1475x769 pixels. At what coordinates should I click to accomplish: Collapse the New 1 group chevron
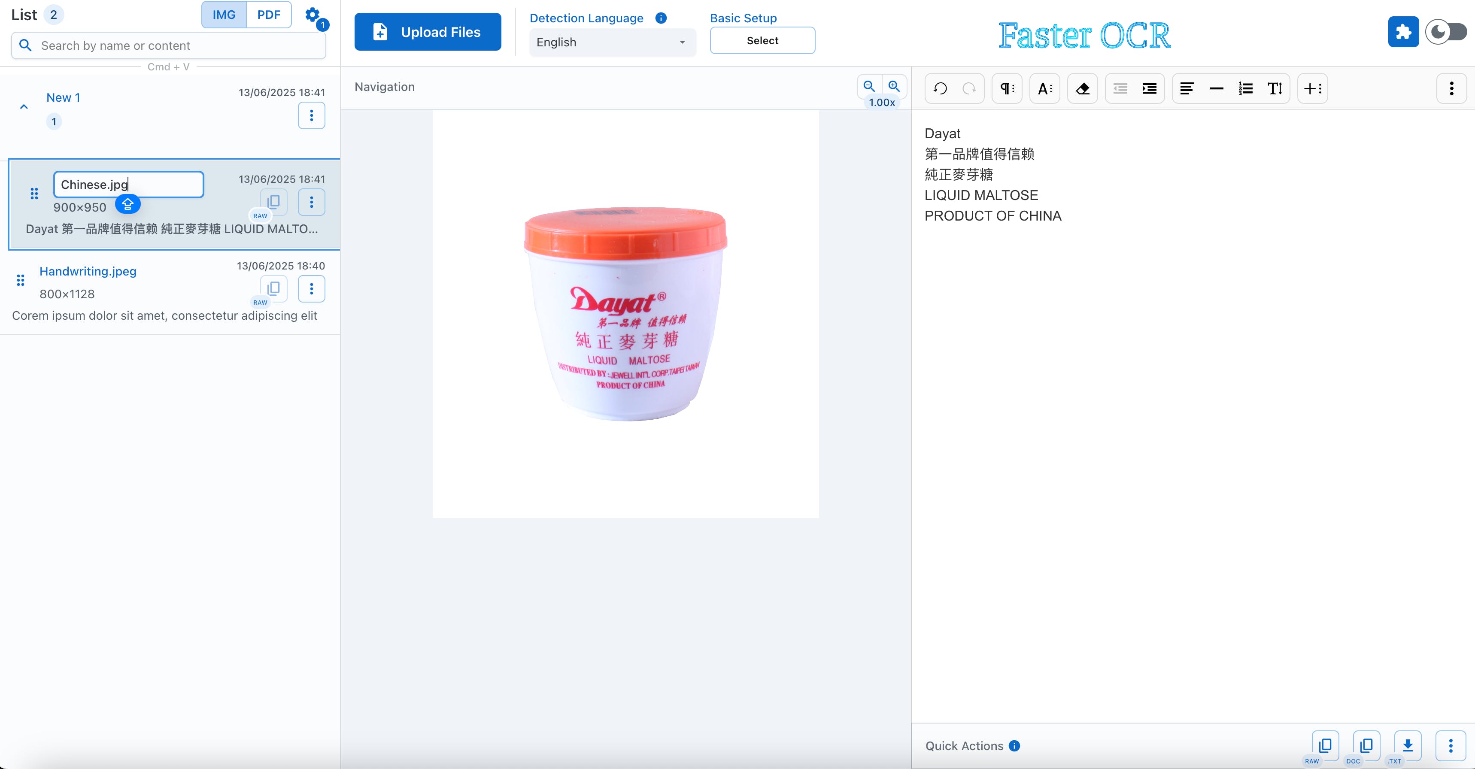click(x=24, y=107)
